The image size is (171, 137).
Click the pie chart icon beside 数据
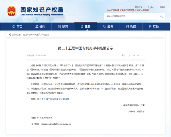[127, 27]
